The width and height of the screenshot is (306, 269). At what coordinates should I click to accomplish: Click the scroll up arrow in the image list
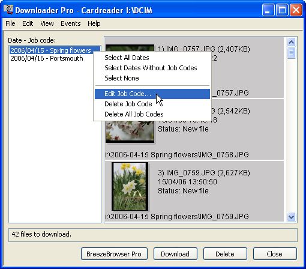point(291,42)
